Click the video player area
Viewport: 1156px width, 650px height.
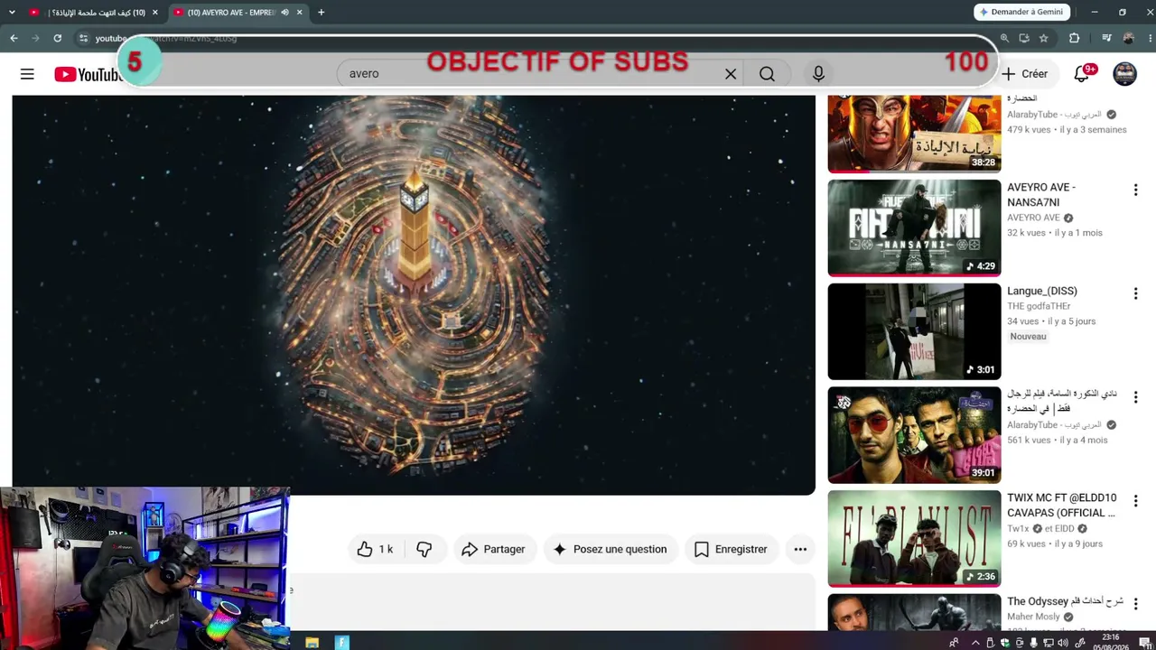(x=414, y=295)
